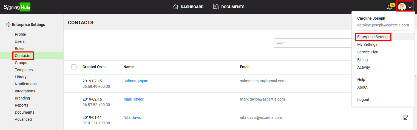Go to Users in the sidebar
The image size is (417, 130).
(x=20, y=41)
